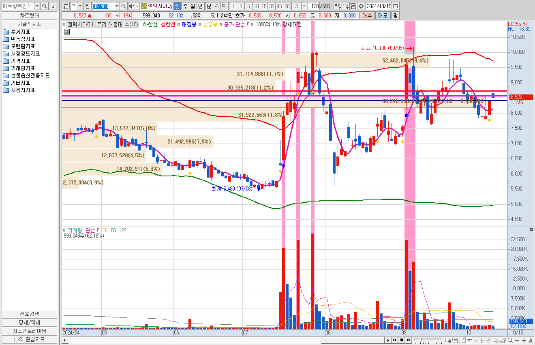Image resolution: width=535 pixels, height=345 pixels.
Task: Open the 나의 관심지표 section
Action: point(29,339)
